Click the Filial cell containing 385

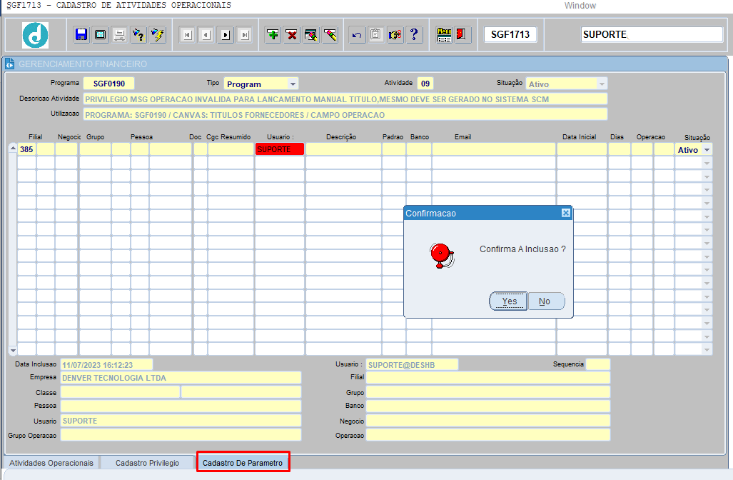(x=26, y=149)
